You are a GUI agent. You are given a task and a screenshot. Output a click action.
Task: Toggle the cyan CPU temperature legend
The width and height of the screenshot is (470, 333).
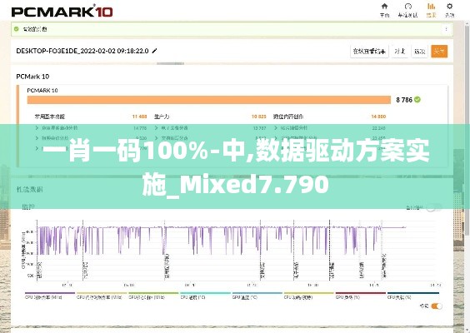coord(205,296)
